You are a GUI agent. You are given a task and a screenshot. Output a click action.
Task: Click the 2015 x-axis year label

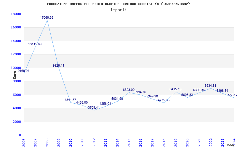point(129,142)
